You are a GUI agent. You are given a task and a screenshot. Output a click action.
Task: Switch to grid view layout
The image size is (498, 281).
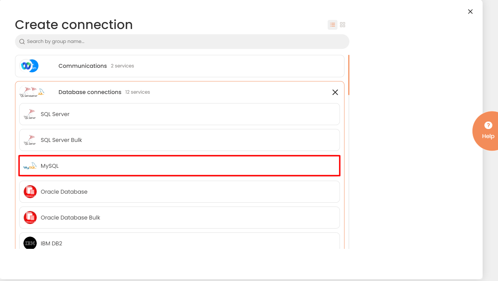coord(343,25)
